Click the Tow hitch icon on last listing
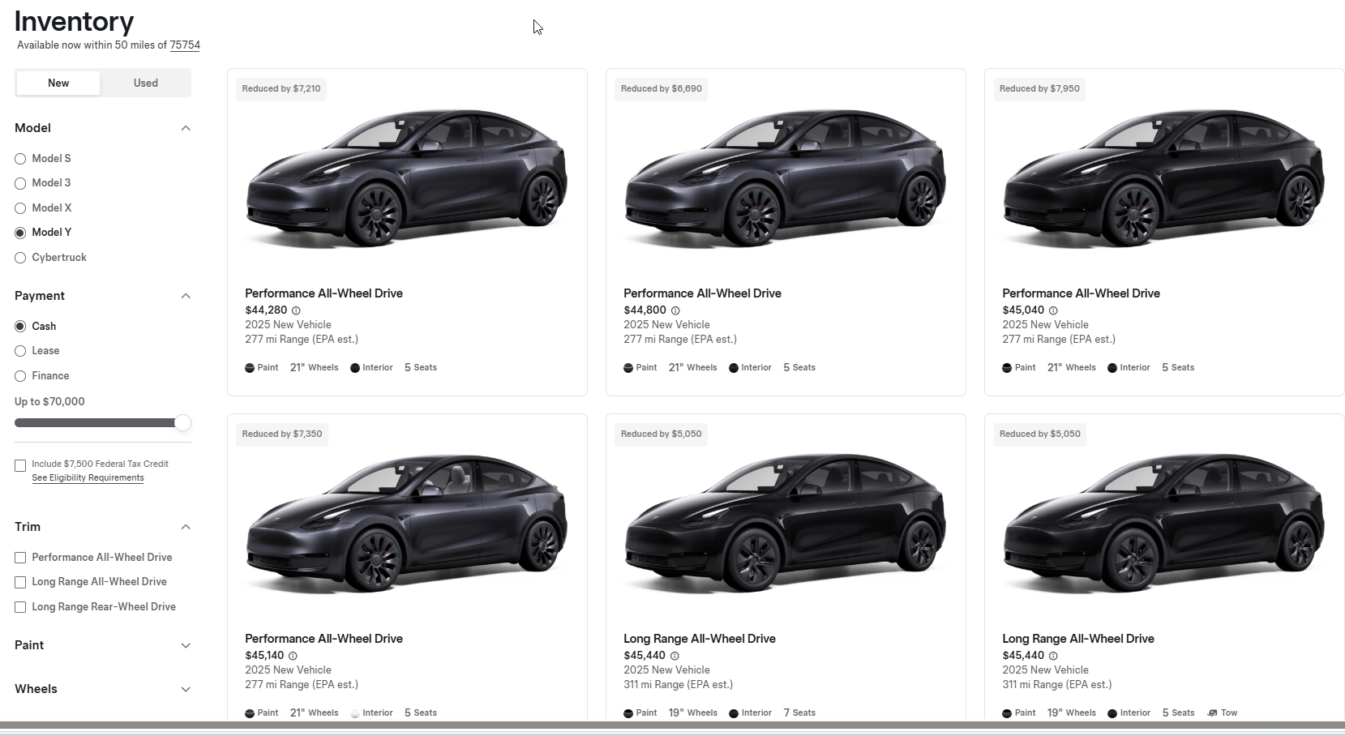The height and width of the screenshot is (736, 1345). tap(1212, 713)
